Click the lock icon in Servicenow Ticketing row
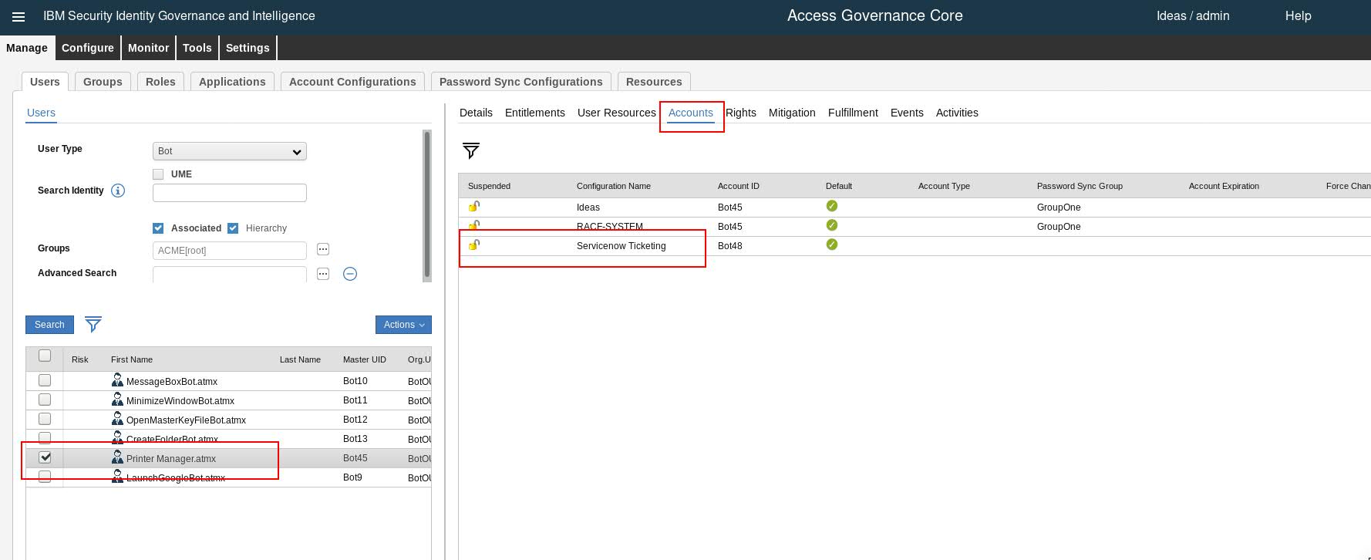Screen dimensions: 1371x560 [x=474, y=245]
